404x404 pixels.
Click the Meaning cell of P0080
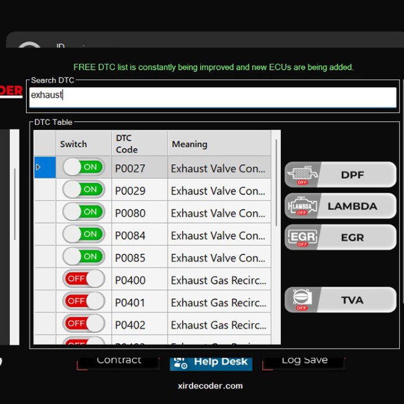(219, 212)
